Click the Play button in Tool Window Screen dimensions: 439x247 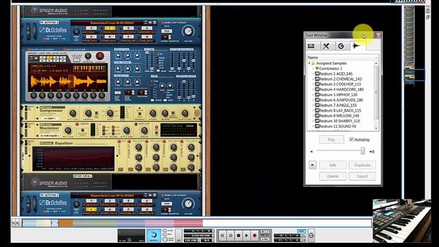pyautogui.click(x=331, y=139)
